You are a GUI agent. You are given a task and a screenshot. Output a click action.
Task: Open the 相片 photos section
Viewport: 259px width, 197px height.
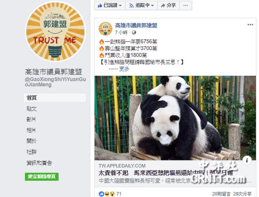[x=31, y=130]
